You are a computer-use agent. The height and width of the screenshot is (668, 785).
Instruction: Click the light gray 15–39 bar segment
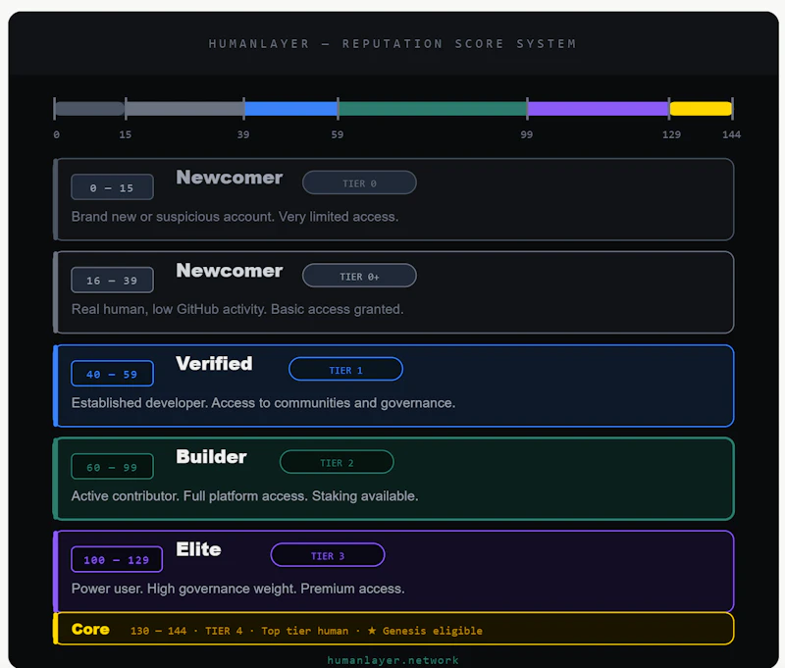coord(184,109)
